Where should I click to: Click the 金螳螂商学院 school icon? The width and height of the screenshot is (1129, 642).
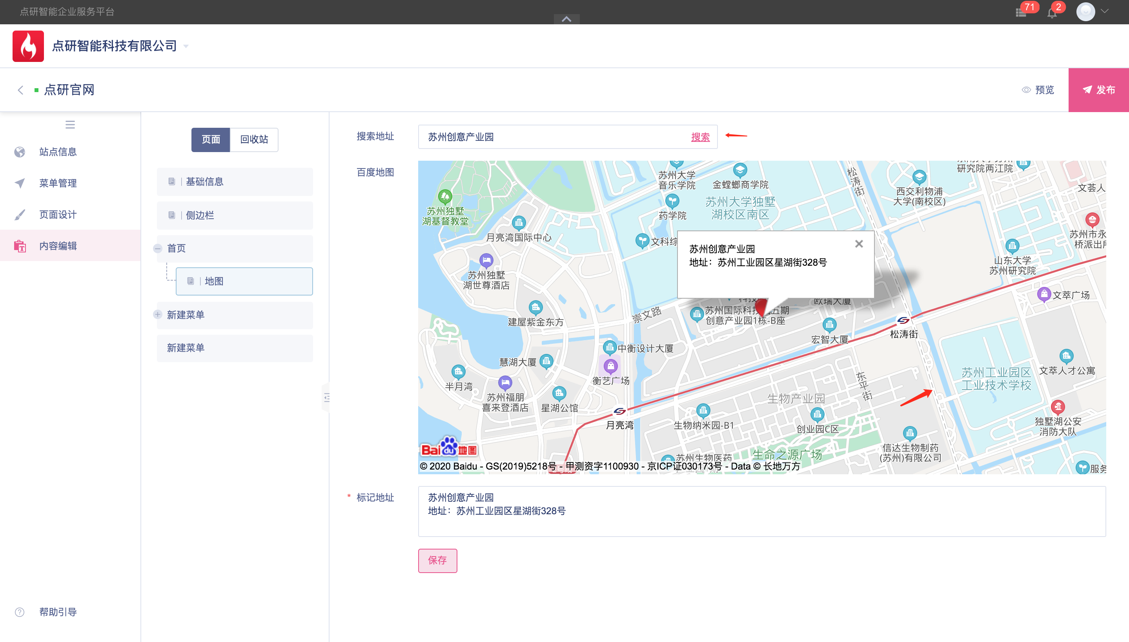tap(740, 170)
